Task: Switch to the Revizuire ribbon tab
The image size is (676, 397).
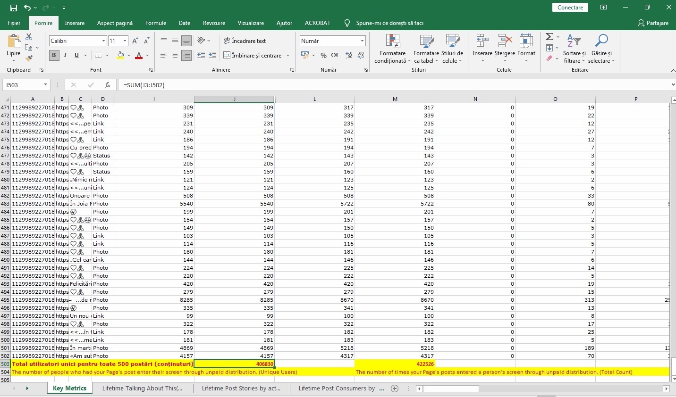Action: pyautogui.click(x=214, y=23)
